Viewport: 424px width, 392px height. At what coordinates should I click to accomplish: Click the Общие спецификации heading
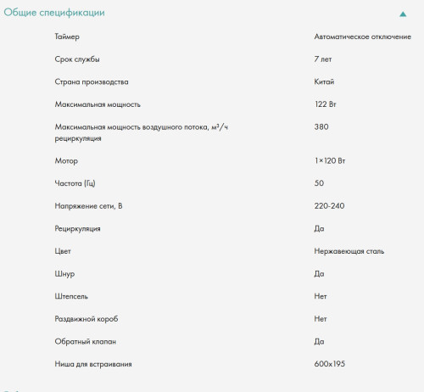(54, 13)
